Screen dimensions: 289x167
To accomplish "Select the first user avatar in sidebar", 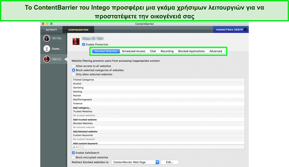I will tap(47, 38).
